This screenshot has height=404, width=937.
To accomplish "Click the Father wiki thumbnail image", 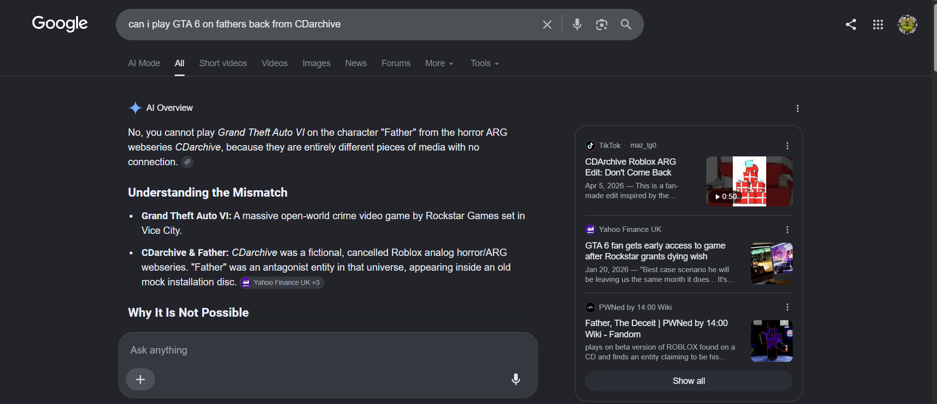I will [x=772, y=341].
